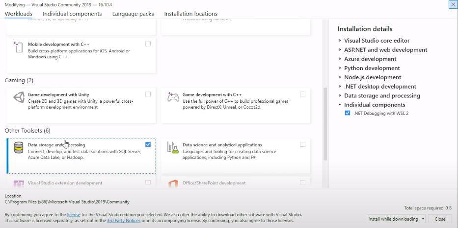The height and width of the screenshot is (228, 458).
Task: Check Data science and analytical applications
Action: click(x=302, y=144)
